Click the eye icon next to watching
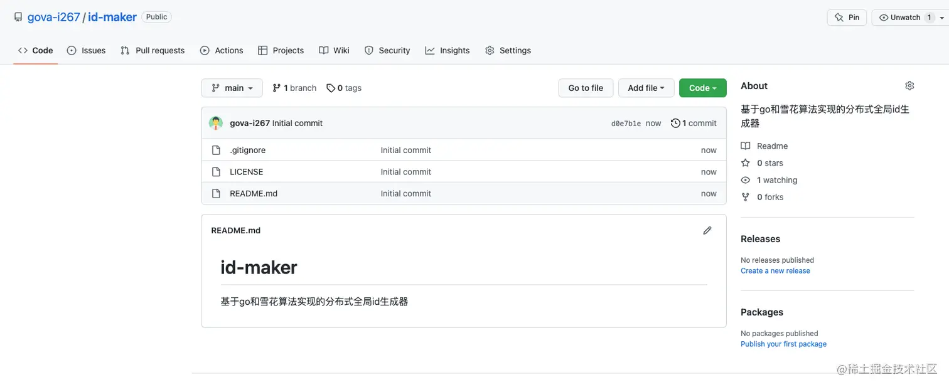949x387 pixels. pos(746,180)
